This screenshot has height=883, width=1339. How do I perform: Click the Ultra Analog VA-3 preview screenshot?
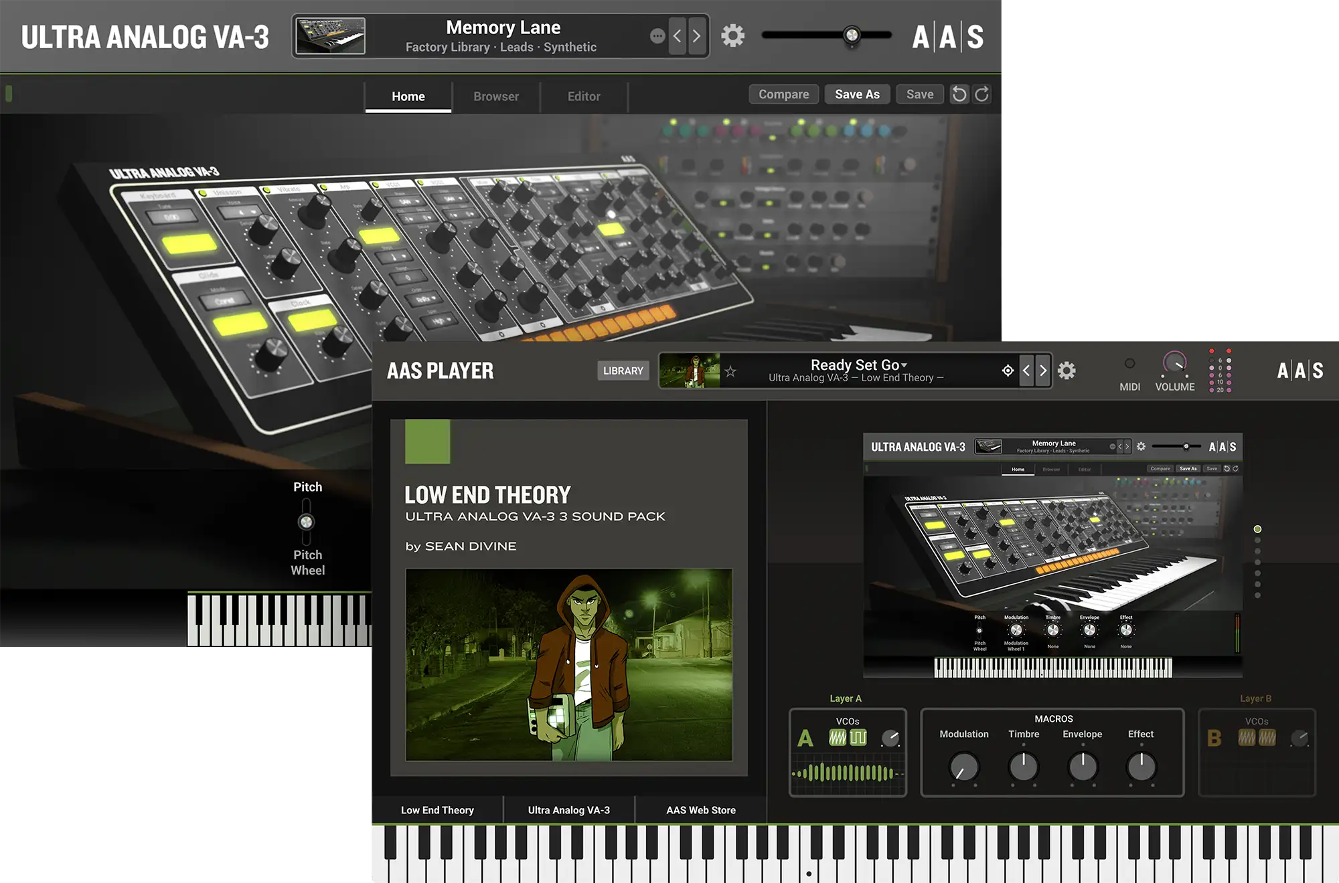(1053, 556)
